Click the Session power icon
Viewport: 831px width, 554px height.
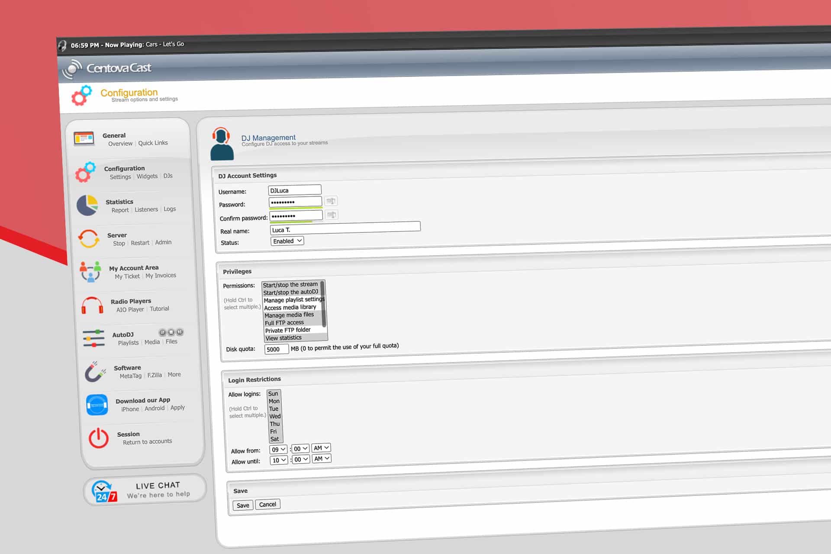pos(99,438)
